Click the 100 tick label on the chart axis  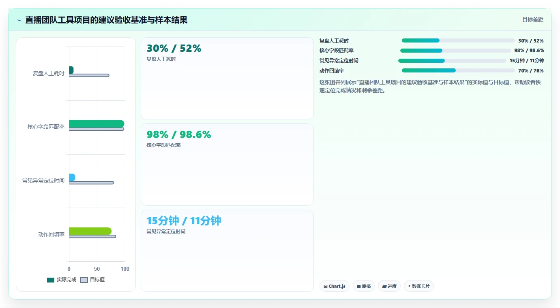125,269
